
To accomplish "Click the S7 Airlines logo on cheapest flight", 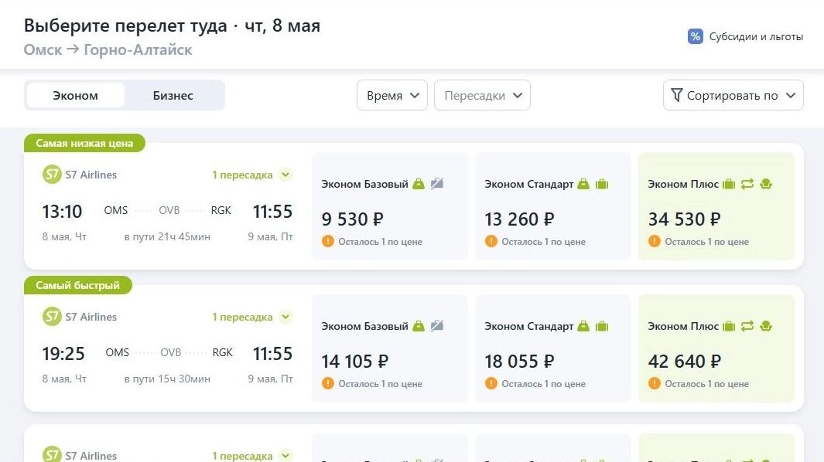I will coord(52,174).
